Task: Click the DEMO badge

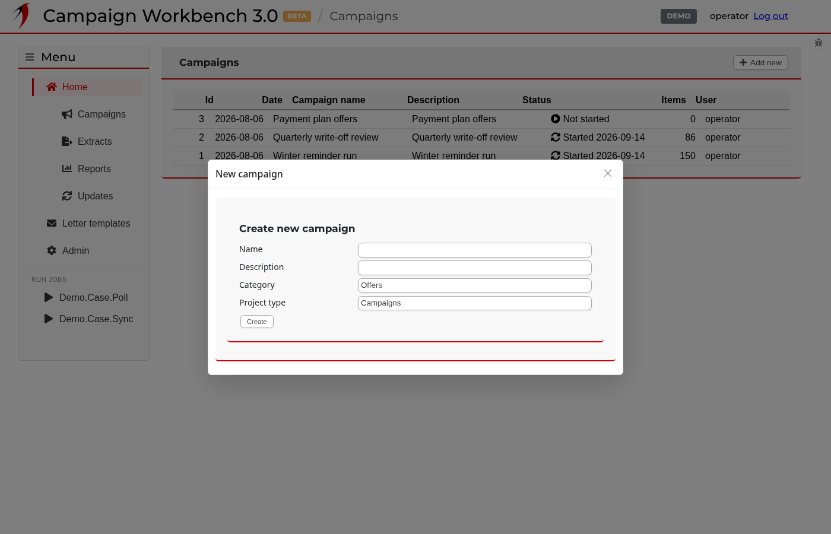Action: point(678,16)
